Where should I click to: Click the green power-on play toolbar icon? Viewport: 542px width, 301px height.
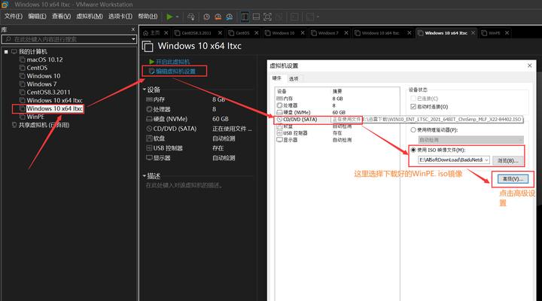(169, 17)
